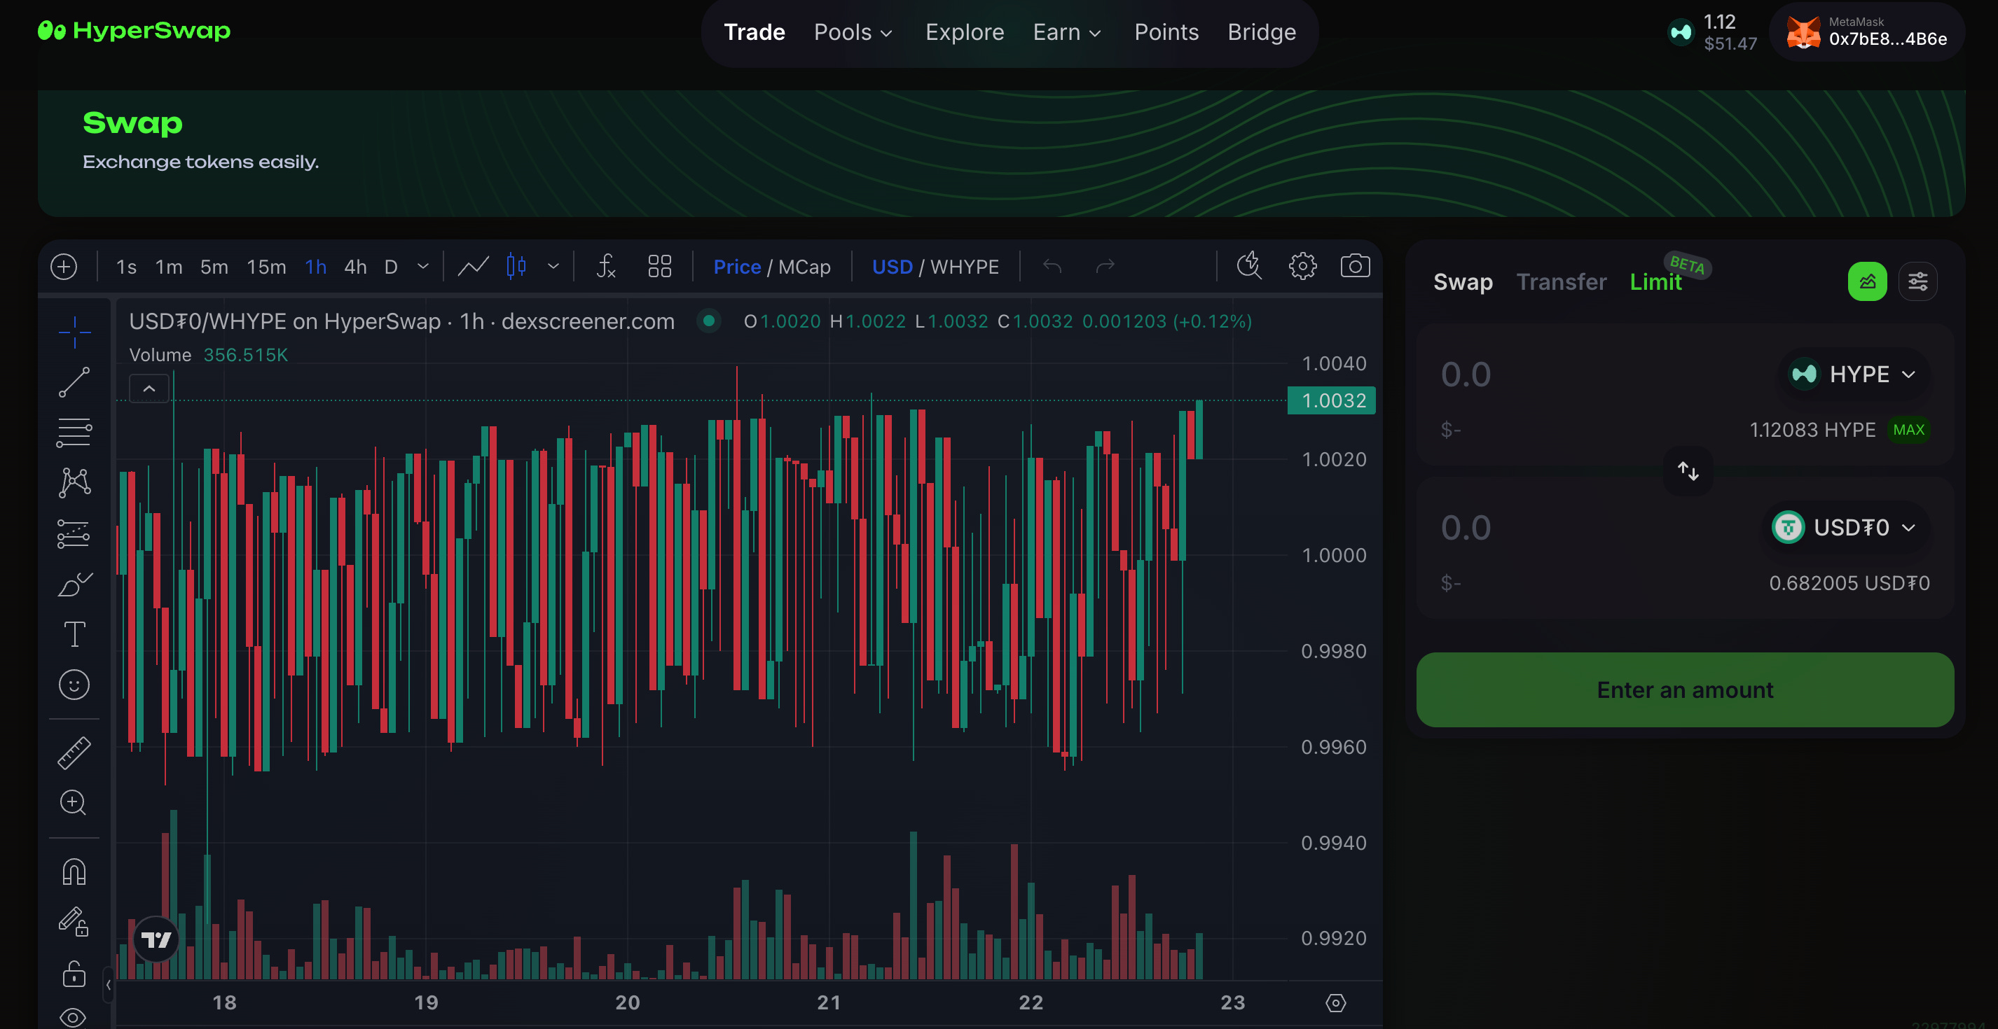Open chart settings gear icon

pos(1302,267)
